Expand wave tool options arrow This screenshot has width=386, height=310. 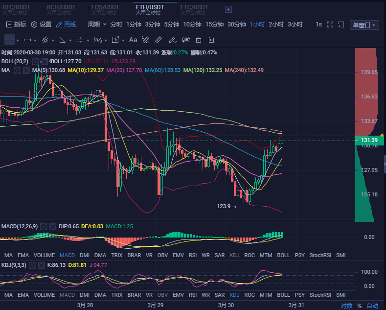click(x=106, y=41)
